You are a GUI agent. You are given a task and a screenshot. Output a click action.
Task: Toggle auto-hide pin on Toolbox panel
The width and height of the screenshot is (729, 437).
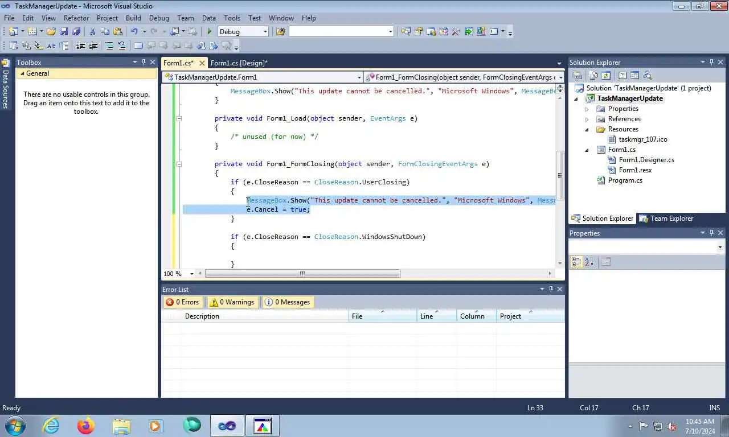(x=144, y=62)
